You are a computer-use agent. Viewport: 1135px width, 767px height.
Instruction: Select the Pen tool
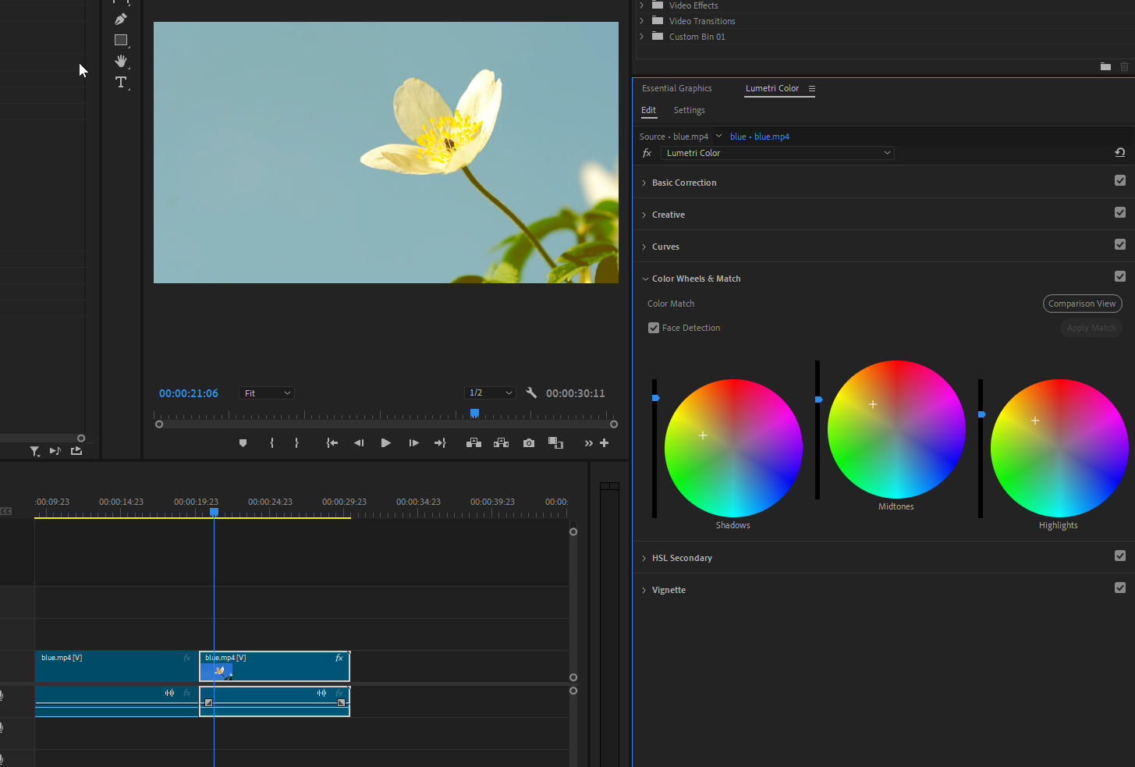[x=121, y=19]
